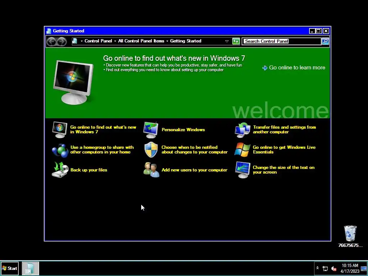The image size is (368, 276).
Task: Expand the address bar history dropdown
Action: [227, 41]
